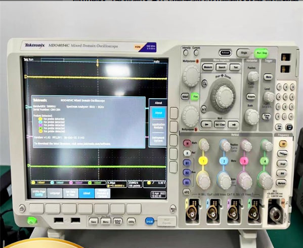Open Utility Page Config bottom menu item
This screenshot has height=248, width=303.
click(x=39, y=193)
